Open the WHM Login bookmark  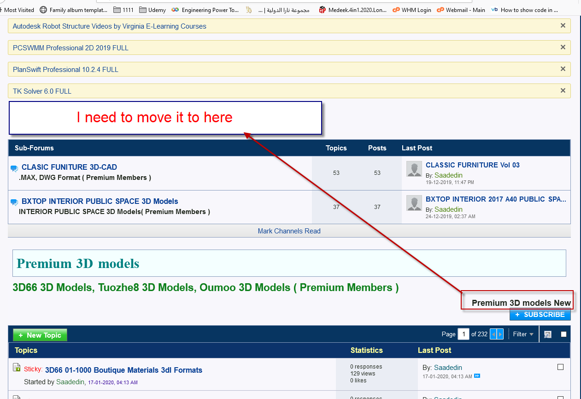pos(412,10)
